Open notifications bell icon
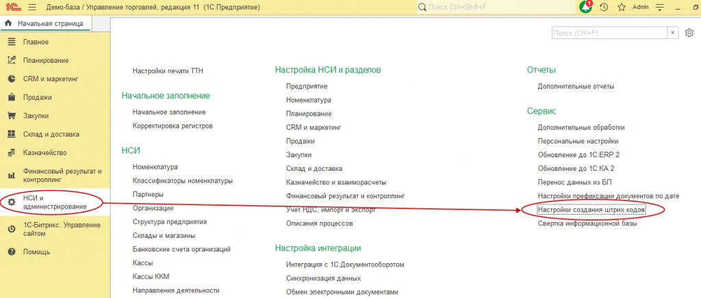 pos(586,7)
